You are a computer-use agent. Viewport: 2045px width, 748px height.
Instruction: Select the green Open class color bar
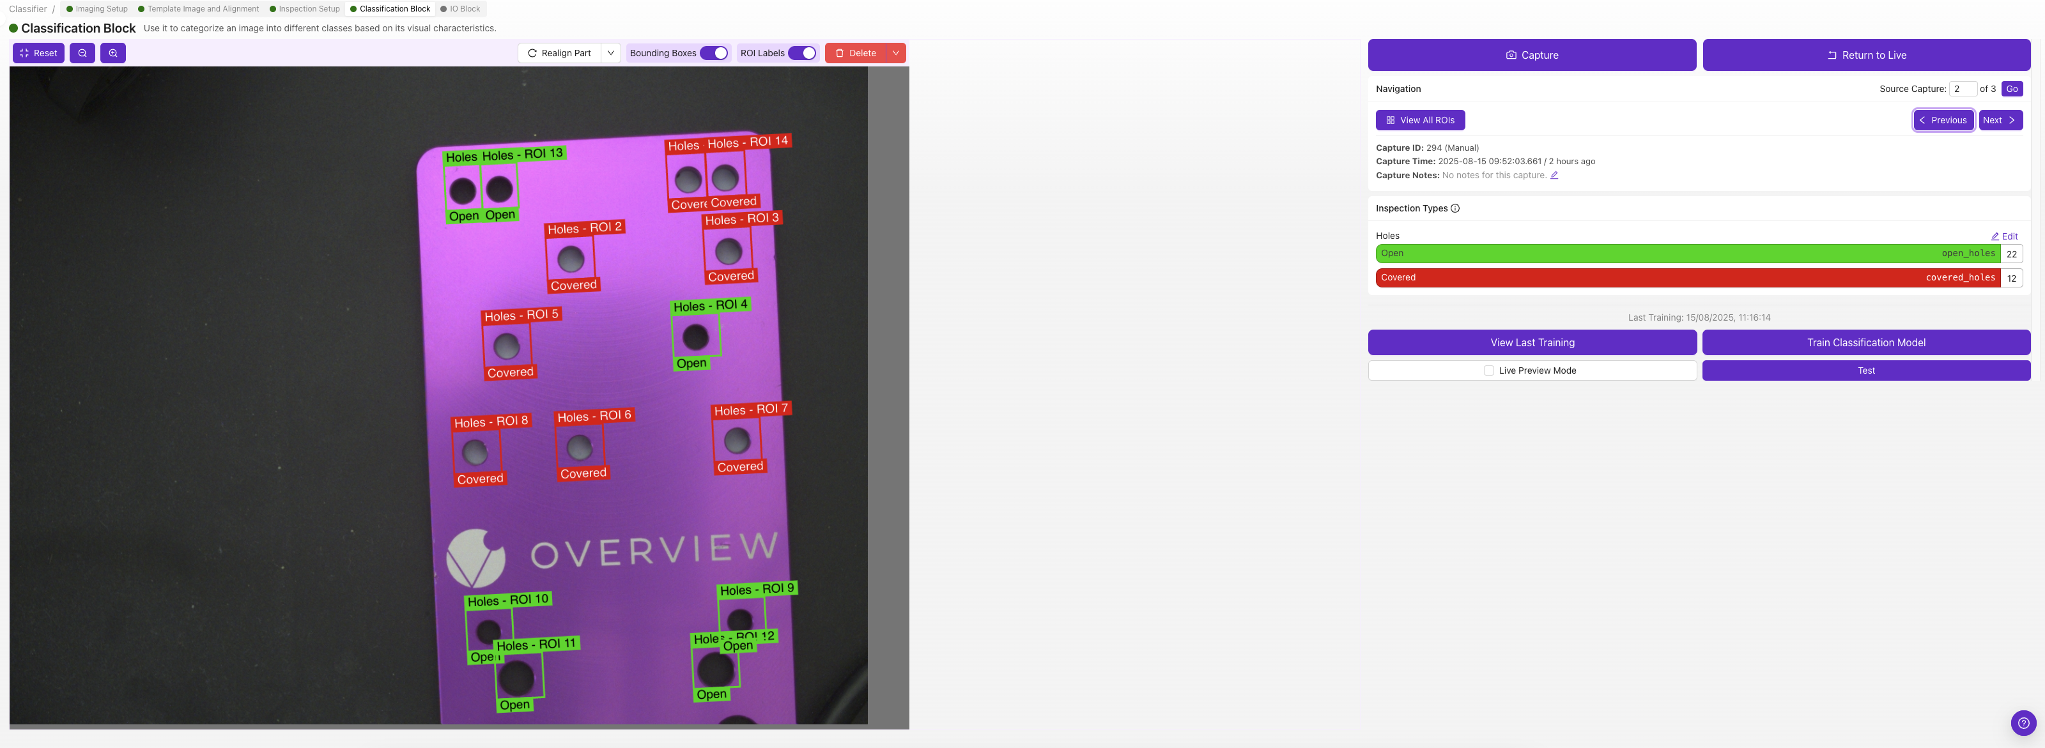click(x=1667, y=253)
